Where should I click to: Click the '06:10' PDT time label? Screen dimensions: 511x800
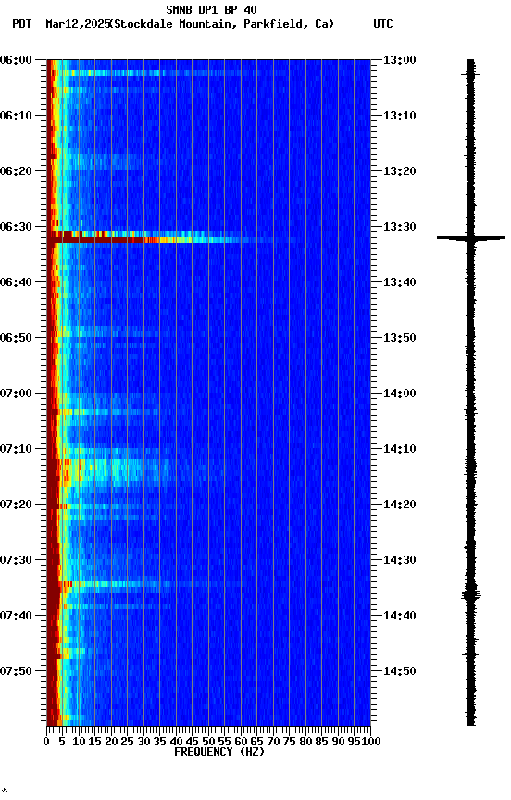(x=16, y=116)
